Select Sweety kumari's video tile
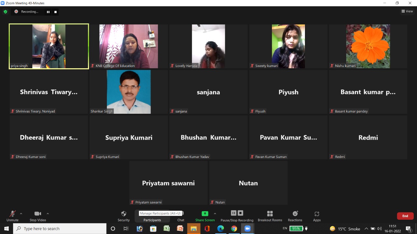 pos(288,46)
